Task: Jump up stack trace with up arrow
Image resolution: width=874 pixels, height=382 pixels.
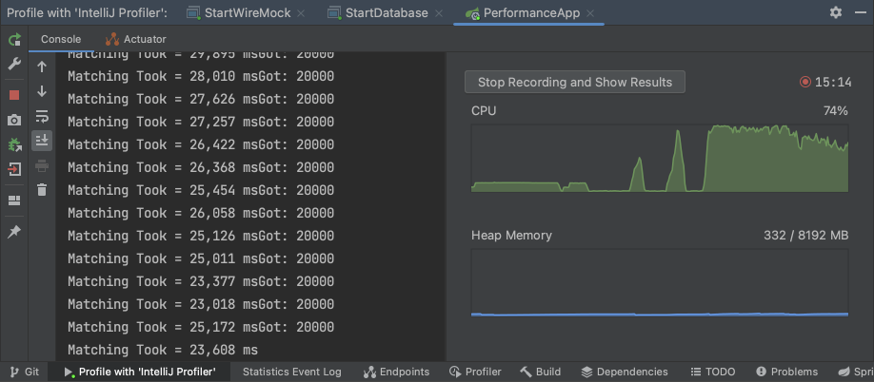Action: (x=42, y=67)
